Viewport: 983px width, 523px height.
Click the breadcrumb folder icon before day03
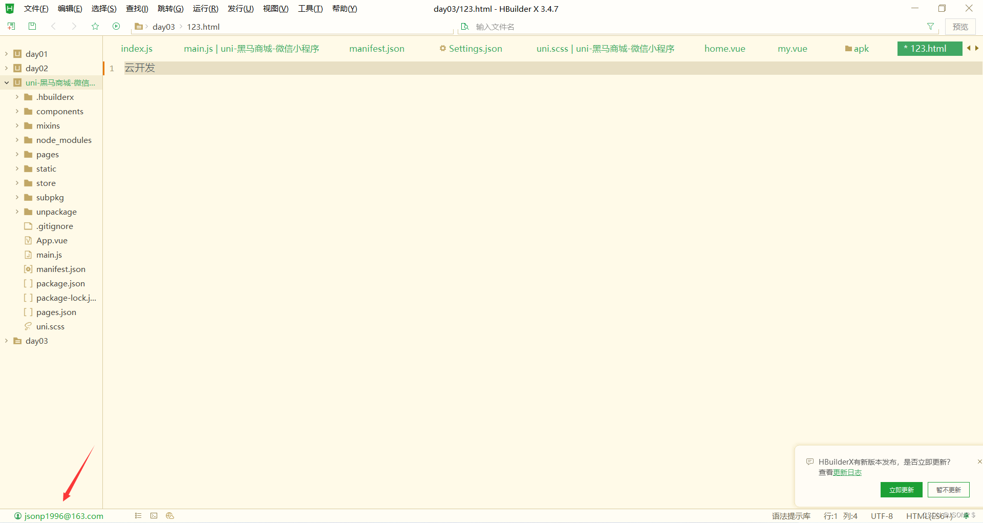click(138, 27)
